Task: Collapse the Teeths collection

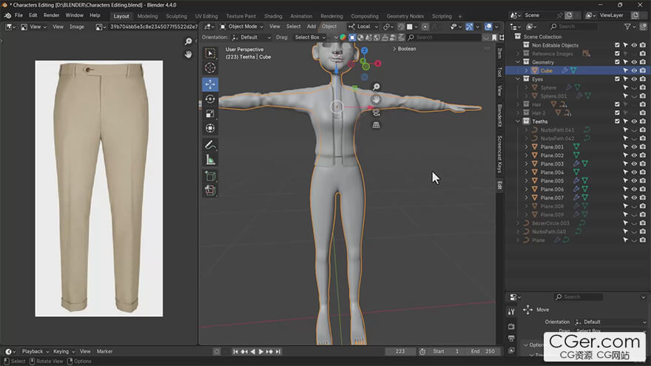Action: (519, 121)
